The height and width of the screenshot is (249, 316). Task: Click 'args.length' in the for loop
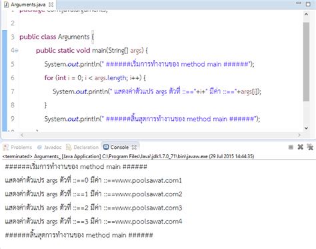[x=111, y=78]
